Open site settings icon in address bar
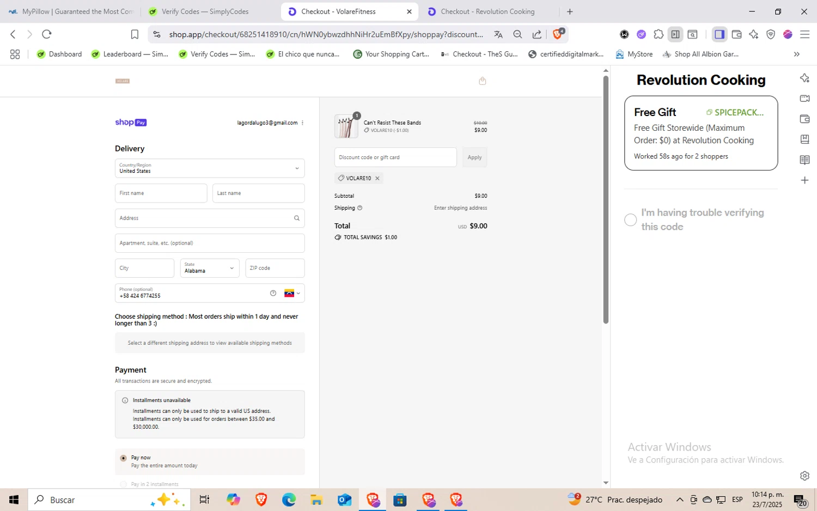The image size is (817, 511). [x=157, y=34]
